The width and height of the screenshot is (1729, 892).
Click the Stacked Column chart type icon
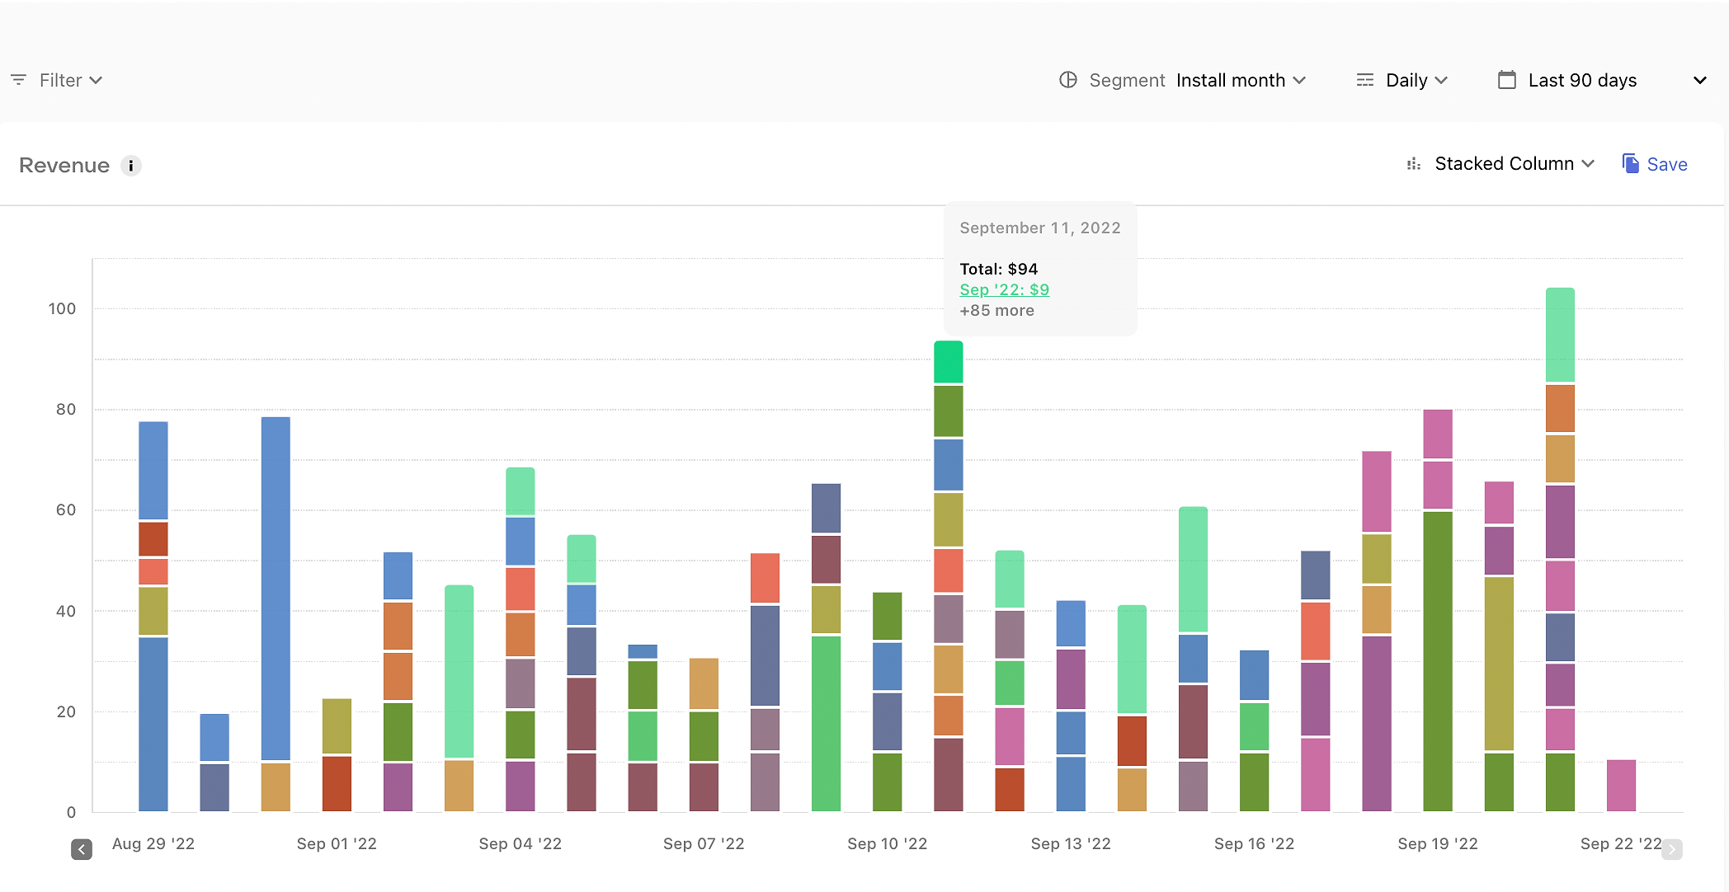pos(1414,164)
